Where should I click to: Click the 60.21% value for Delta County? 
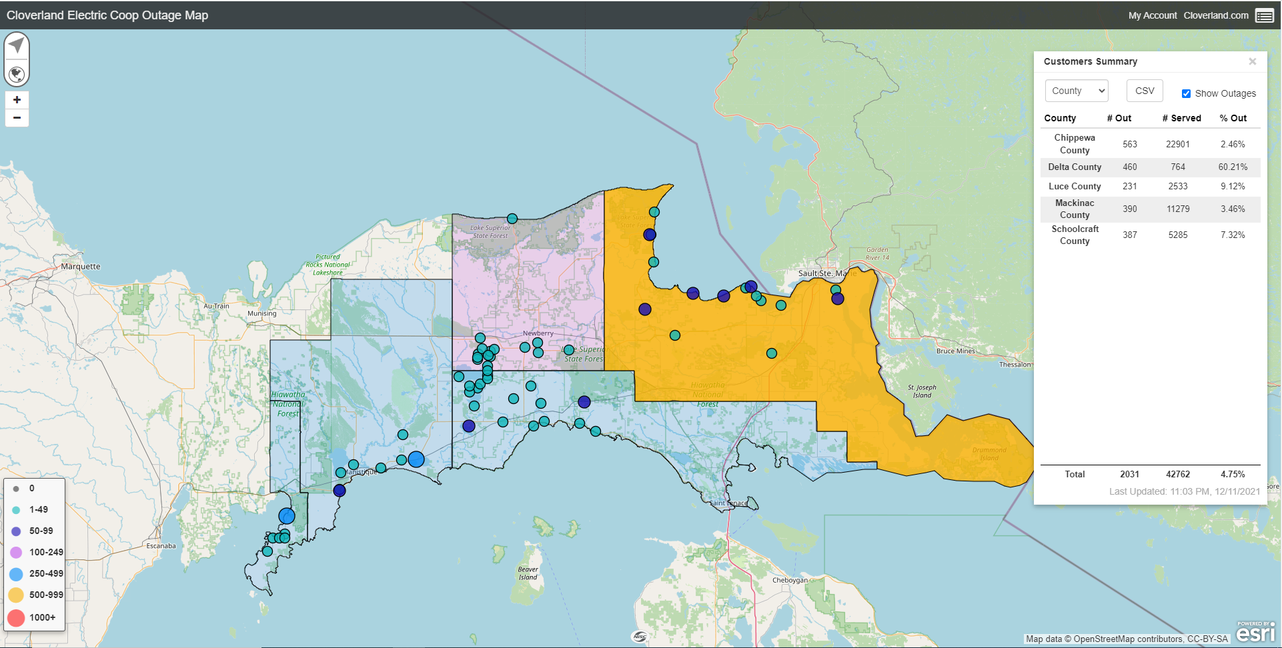(1233, 167)
